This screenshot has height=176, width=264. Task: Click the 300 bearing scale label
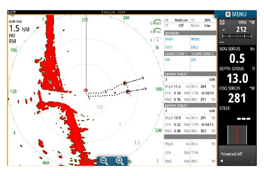[x=158, y=89]
